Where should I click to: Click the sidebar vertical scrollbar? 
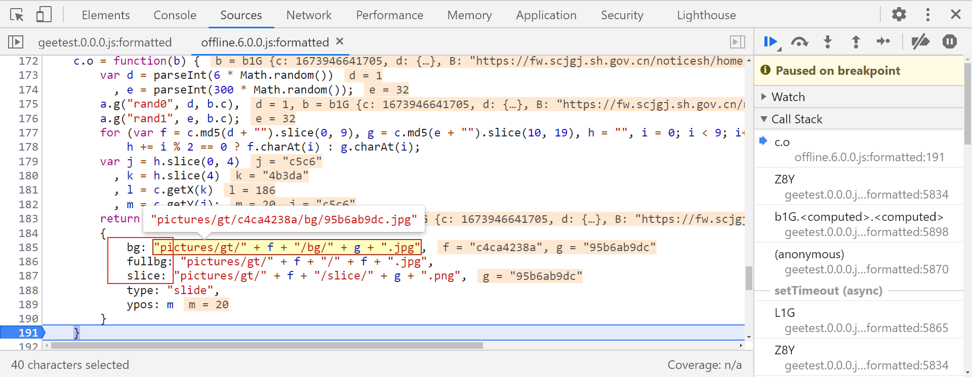tap(967, 104)
